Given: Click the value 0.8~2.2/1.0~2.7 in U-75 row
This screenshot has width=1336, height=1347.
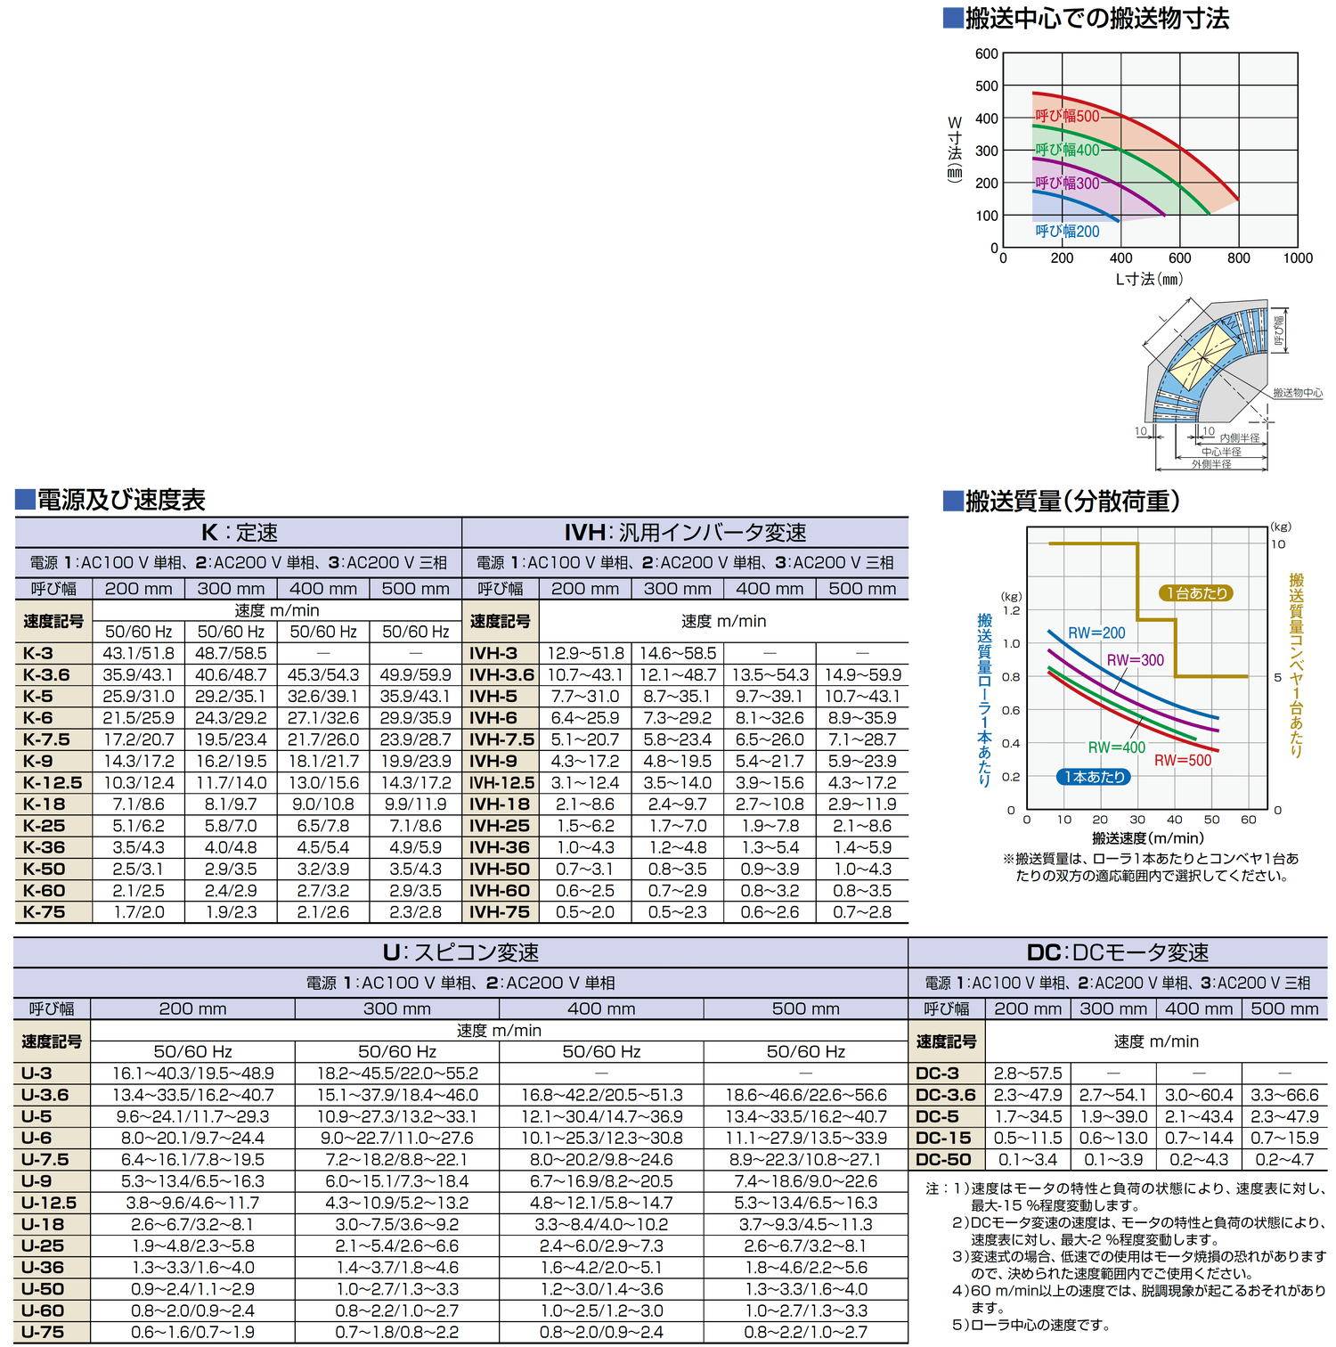Looking at the screenshot, I should point(806,1333).
